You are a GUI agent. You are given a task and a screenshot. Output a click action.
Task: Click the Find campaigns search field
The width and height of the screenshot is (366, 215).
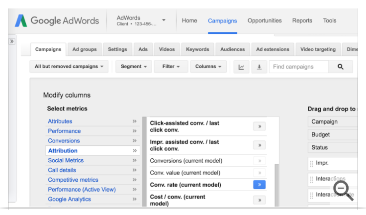click(299, 67)
